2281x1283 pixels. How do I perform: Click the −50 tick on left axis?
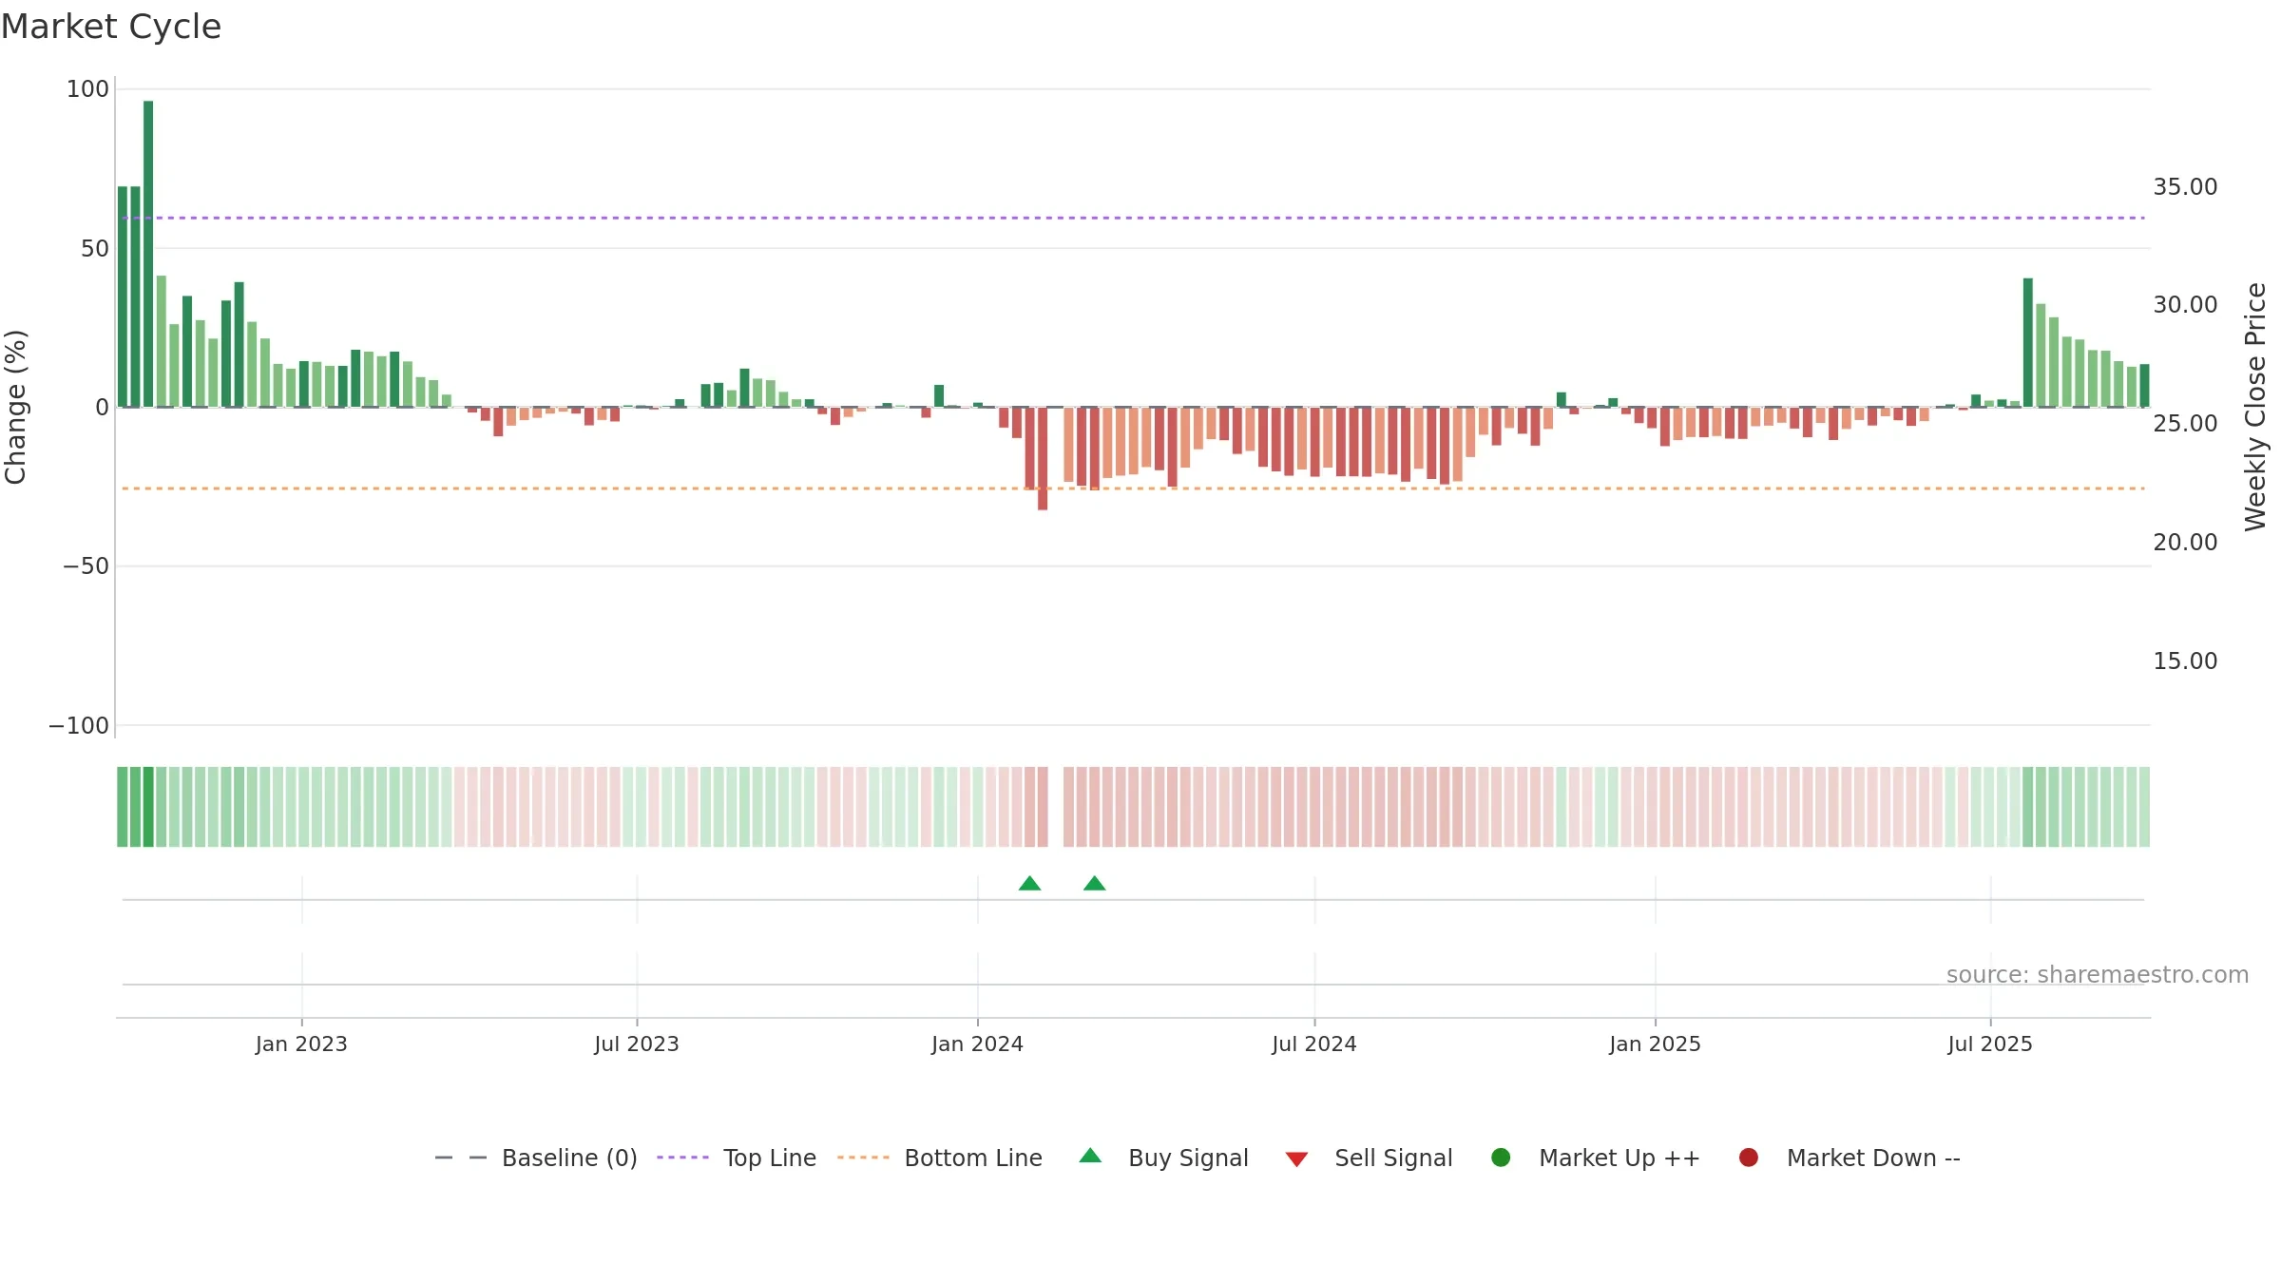[x=86, y=566]
